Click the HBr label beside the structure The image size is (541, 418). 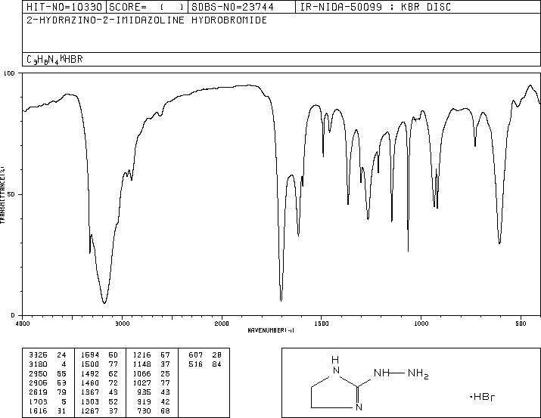483,397
